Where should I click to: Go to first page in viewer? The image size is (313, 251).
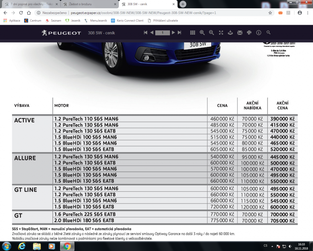pyautogui.click(x=146, y=33)
